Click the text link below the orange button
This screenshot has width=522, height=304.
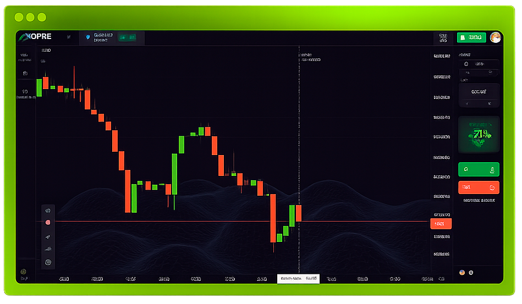tap(479, 201)
